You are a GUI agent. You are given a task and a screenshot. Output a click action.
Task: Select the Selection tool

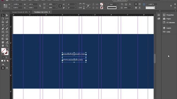(3, 15)
